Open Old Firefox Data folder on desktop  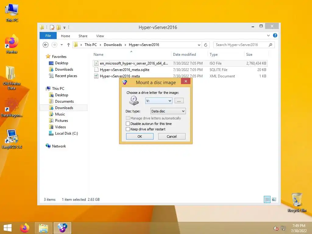coord(12,78)
